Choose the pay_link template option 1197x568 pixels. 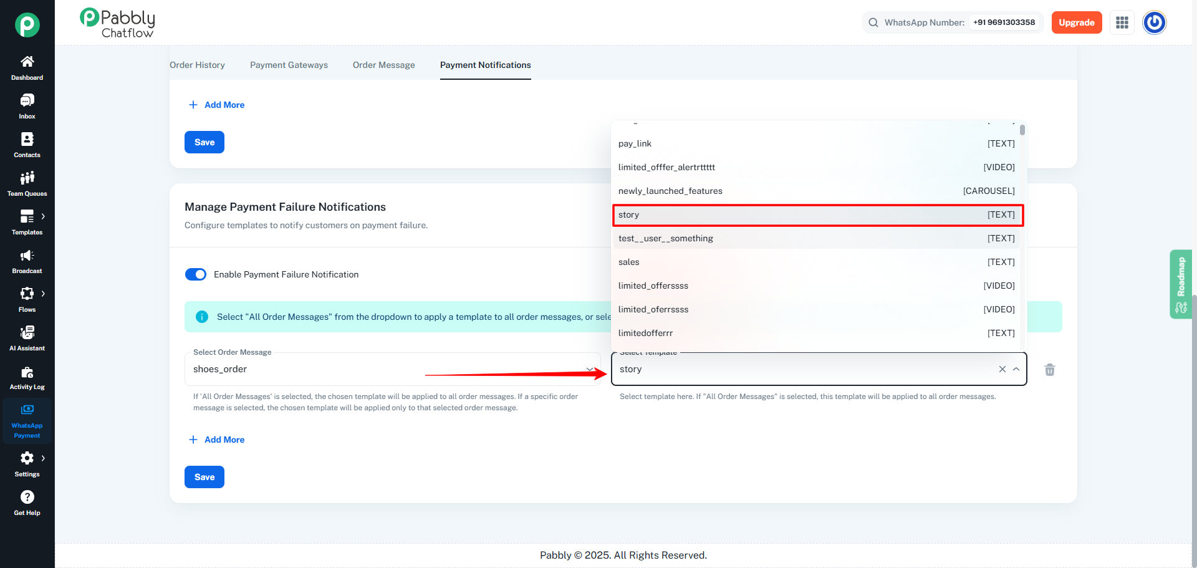point(817,143)
